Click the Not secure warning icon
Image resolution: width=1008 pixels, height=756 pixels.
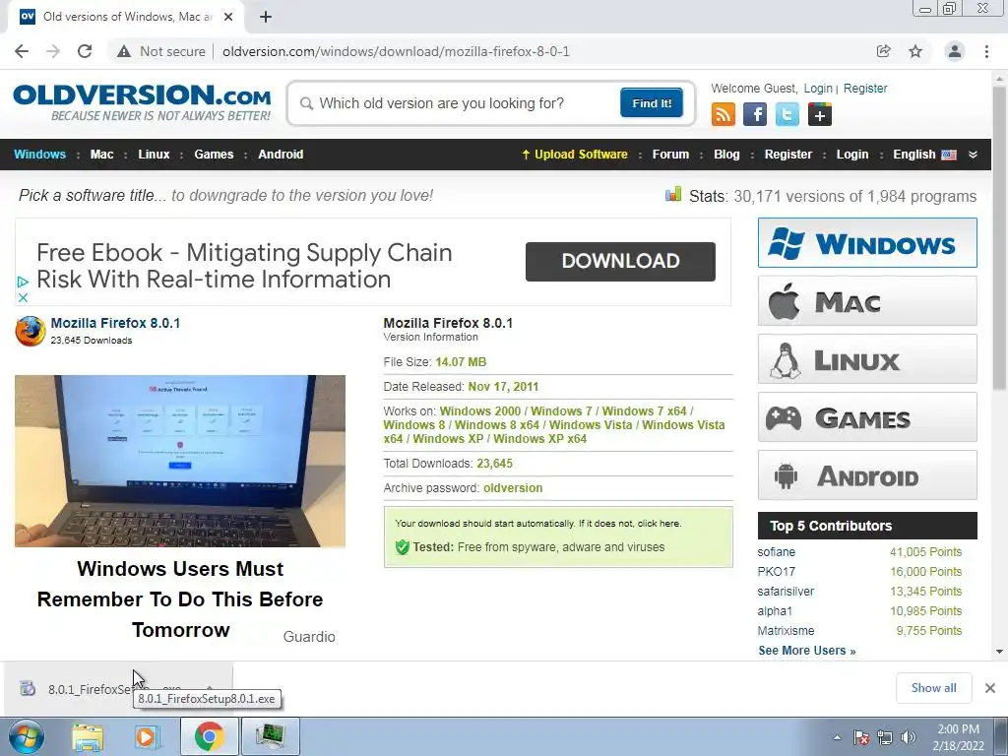124,51
